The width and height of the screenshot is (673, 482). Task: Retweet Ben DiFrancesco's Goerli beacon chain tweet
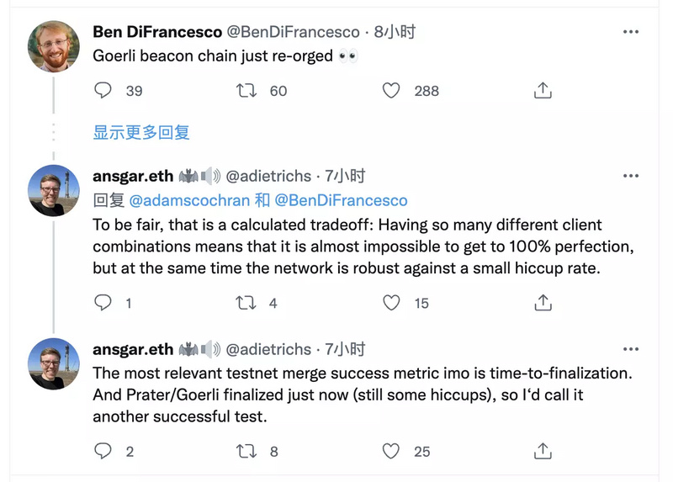pos(247,91)
